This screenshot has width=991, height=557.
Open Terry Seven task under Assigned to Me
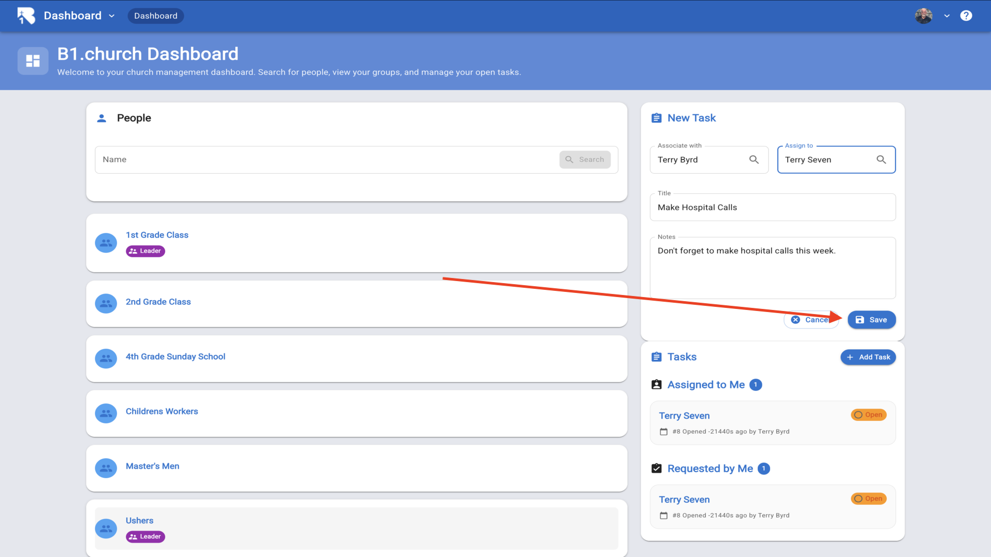684,416
